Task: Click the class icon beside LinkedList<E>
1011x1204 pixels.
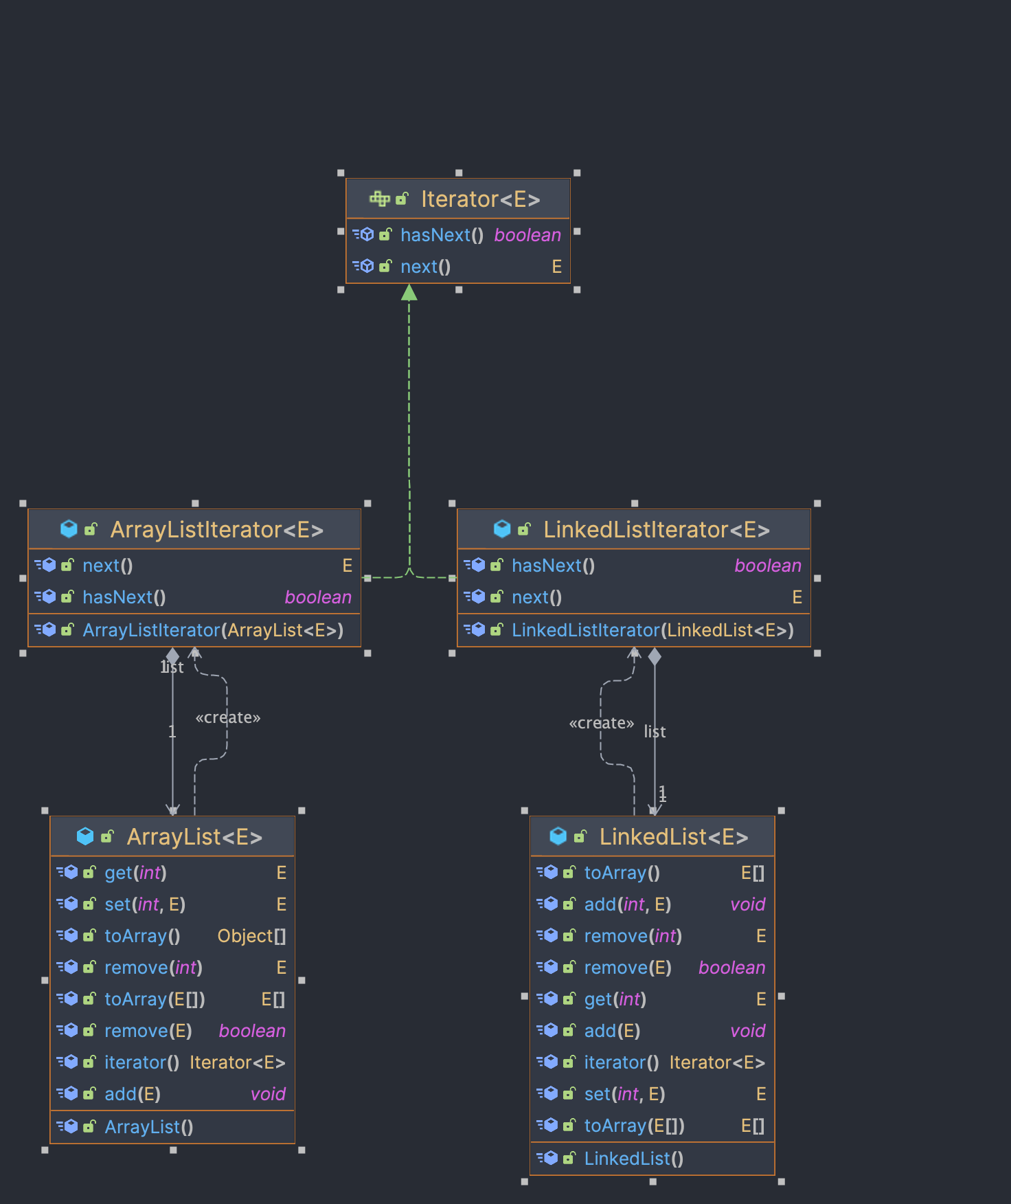Action: tap(558, 836)
